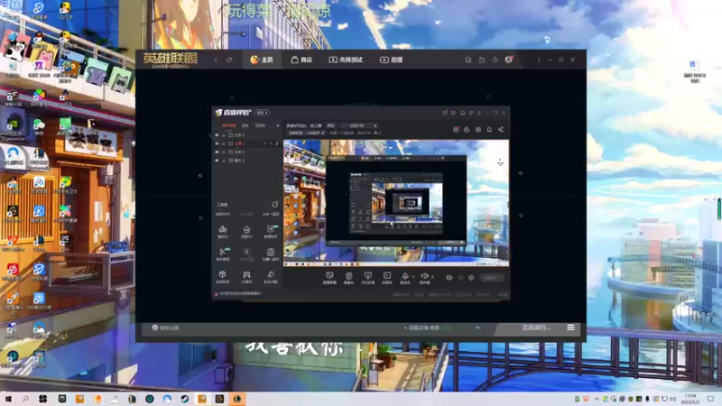Toggle the lock on layer 文本3
The height and width of the screenshot is (406, 722).
coord(224,135)
